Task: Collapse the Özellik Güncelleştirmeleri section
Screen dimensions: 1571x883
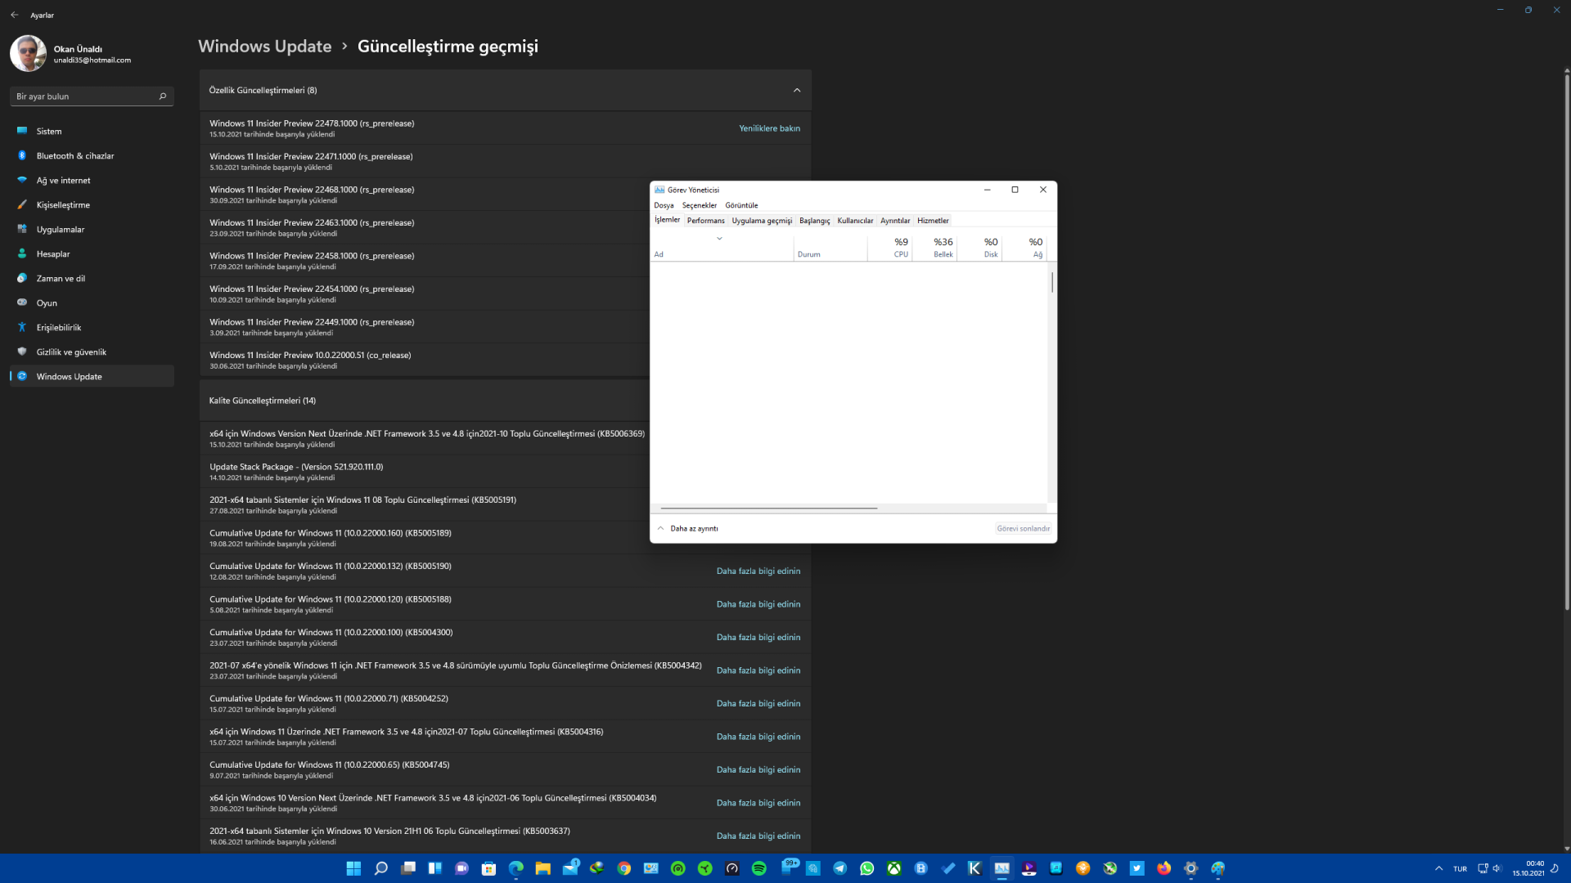Action: click(796, 90)
